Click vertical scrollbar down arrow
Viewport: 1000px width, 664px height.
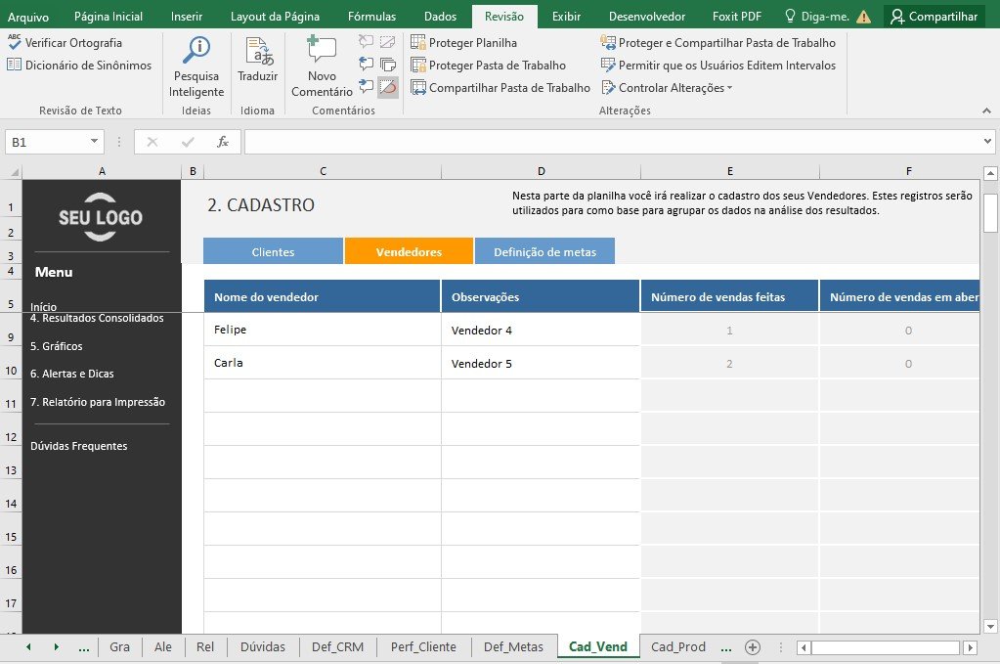point(990,627)
